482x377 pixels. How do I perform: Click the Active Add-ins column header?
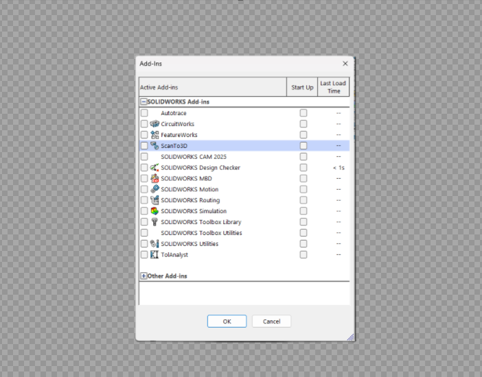tap(213, 87)
